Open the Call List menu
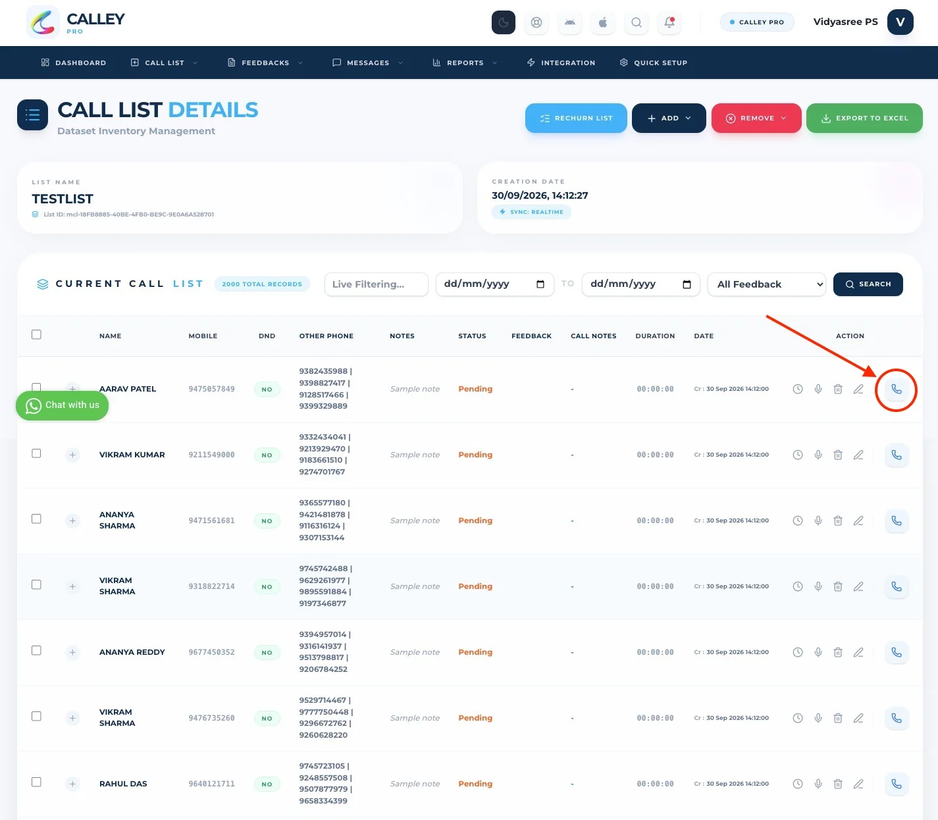The height and width of the screenshot is (820, 938). tap(165, 63)
